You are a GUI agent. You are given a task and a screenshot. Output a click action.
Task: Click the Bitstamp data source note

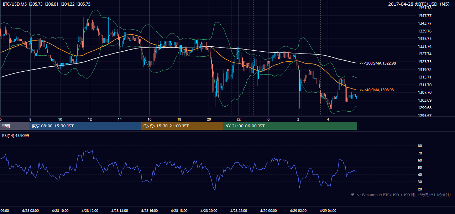click(x=401, y=195)
